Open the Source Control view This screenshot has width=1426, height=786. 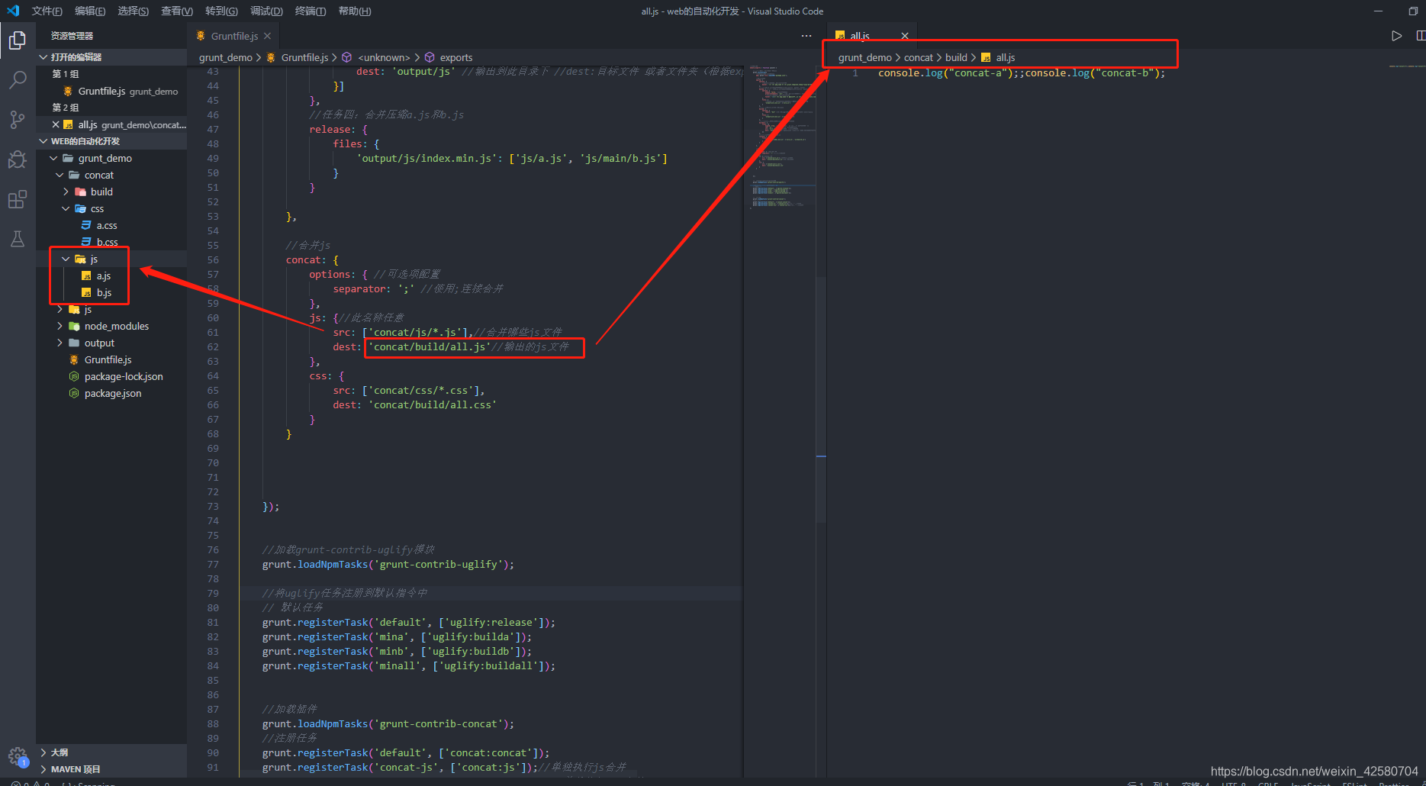click(x=18, y=119)
